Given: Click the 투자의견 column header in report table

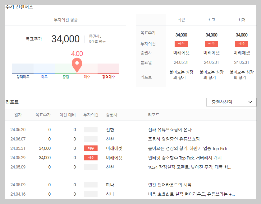Looking at the screenshot, I should tap(91, 115).
